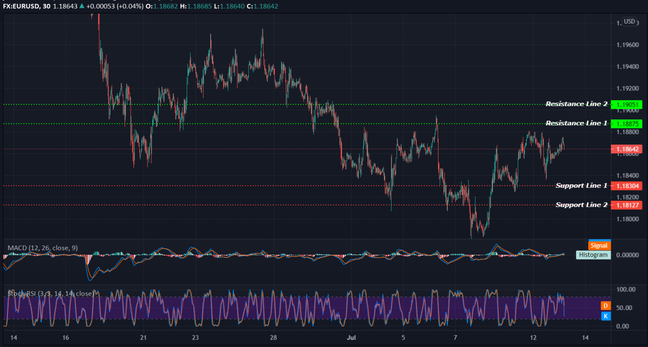Select the Support Line 2 label

[x=581, y=205]
